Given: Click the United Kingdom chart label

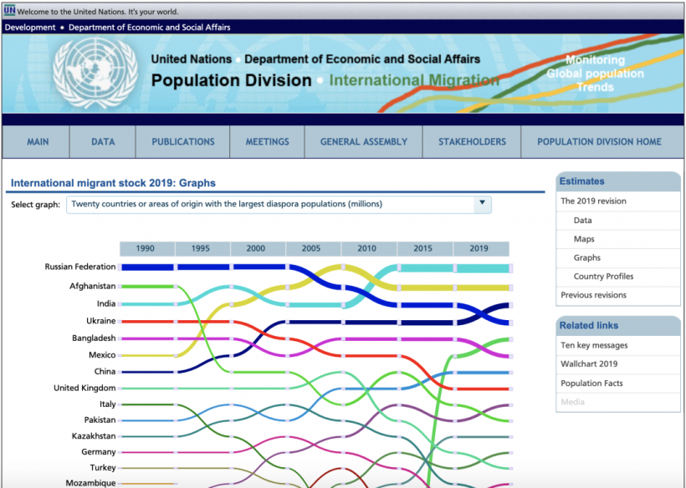Looking at the screenshot, I should [x=84, y=389].
